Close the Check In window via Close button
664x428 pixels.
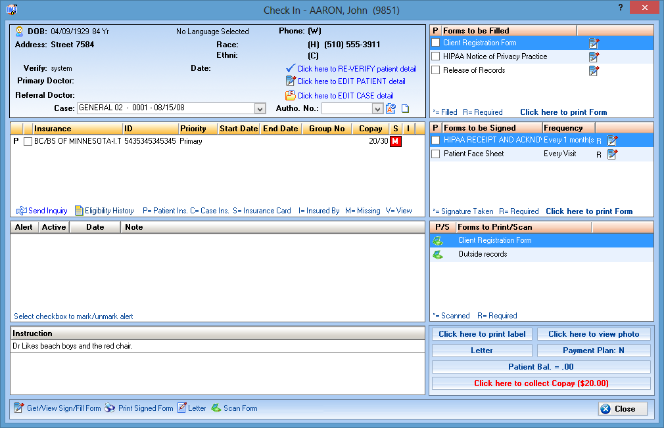[x=623, y=409]
